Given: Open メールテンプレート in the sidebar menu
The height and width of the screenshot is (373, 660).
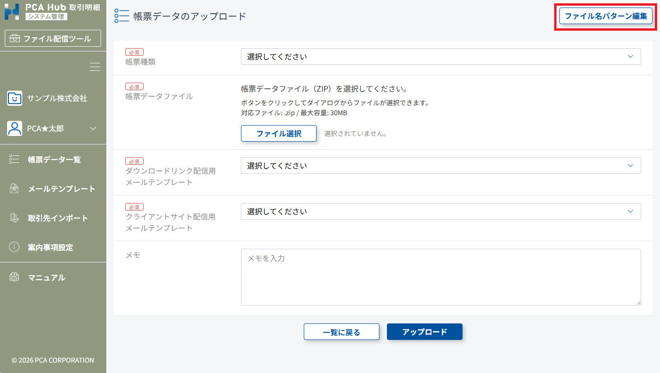Looking at the screenshot, I should pyautogui.click(x=61, y=189).
